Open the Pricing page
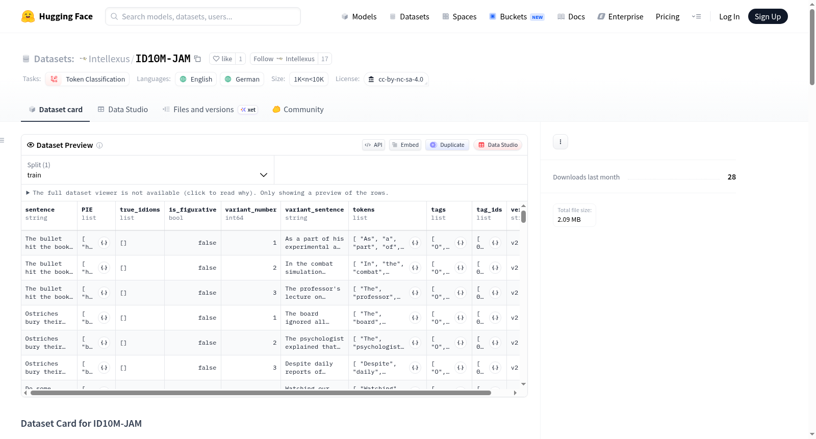Viewport: 816px width, 439px height. point(668,16)
